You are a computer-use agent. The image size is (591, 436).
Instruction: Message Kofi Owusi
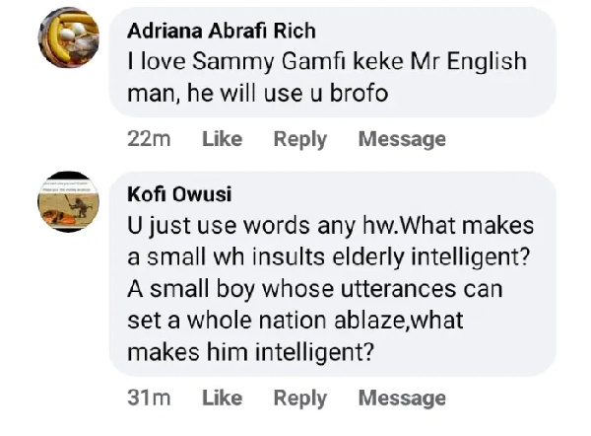pyautogui.click(x=402, y=398)
